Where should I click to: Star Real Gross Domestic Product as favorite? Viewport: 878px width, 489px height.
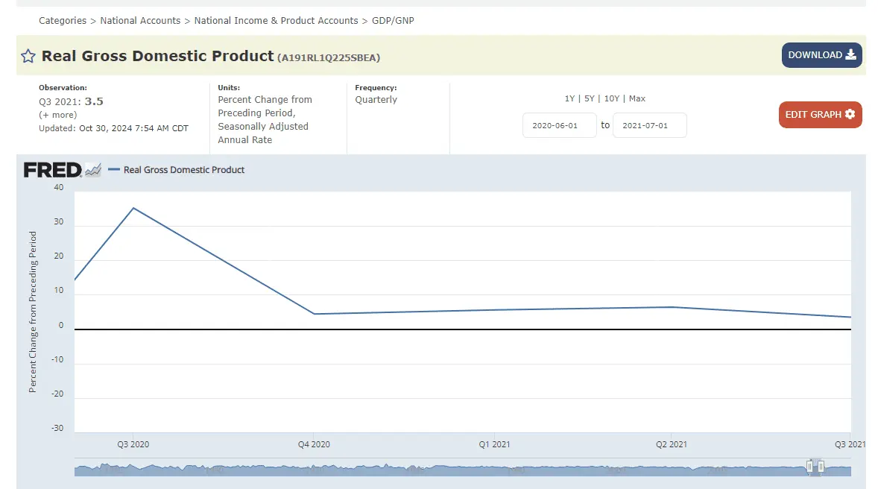[28, 57]
